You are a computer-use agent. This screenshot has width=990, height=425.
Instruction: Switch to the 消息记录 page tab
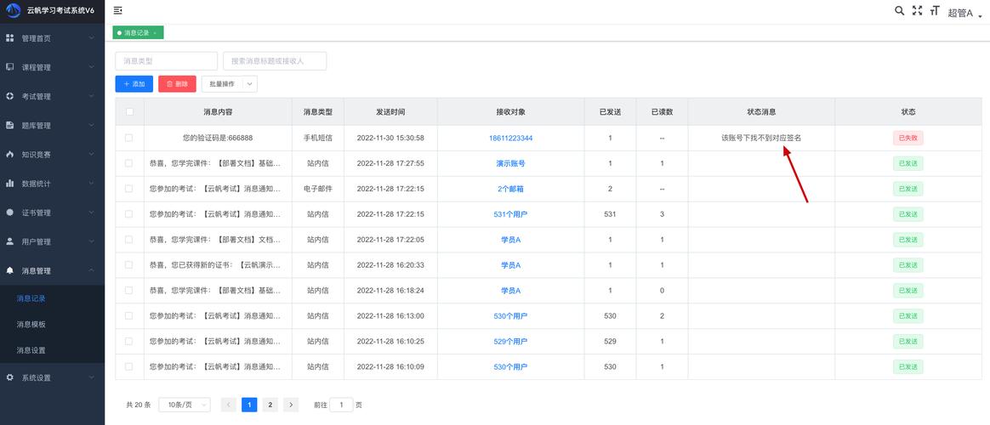(138, 33)
